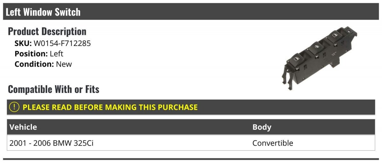The image size is (382, 163).
Task: Click the "SKU:" label
Action: point(23,43)
